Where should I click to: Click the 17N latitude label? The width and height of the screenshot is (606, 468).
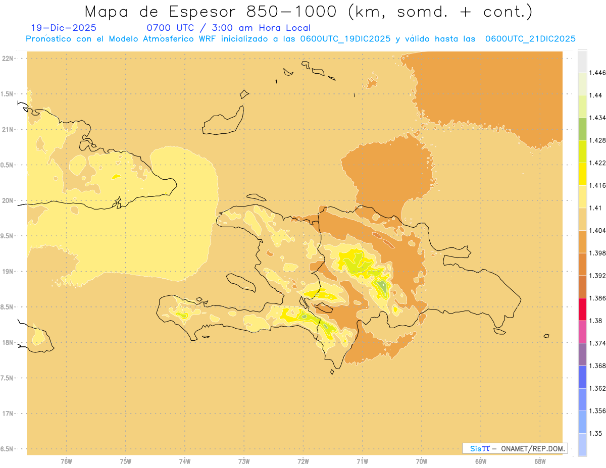click(9, 413)
